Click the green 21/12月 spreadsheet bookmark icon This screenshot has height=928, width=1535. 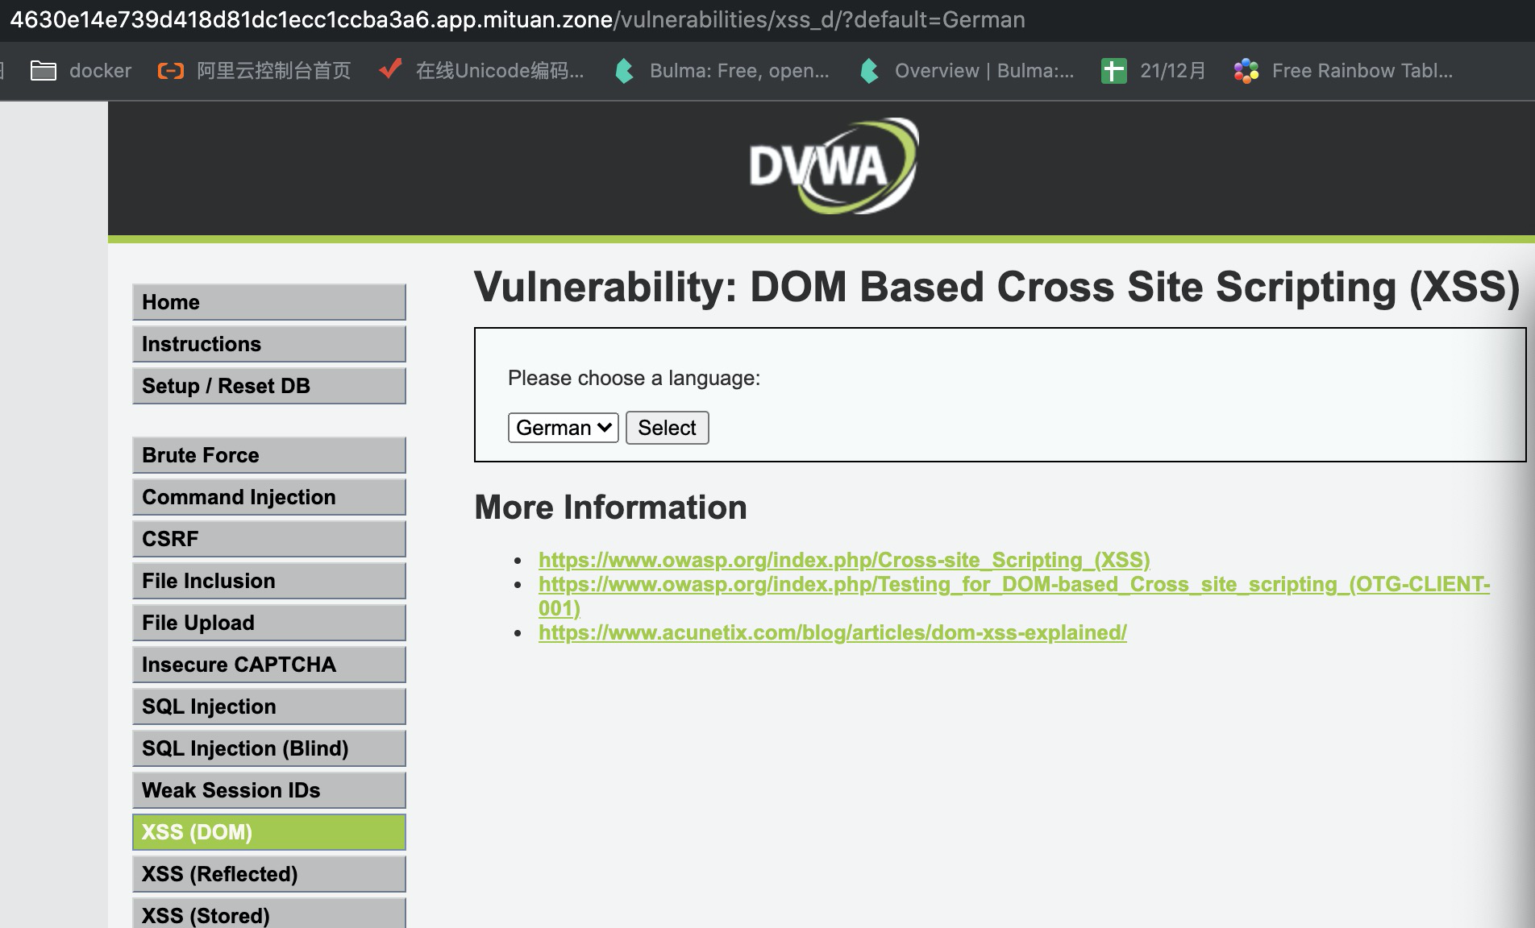1113,71
